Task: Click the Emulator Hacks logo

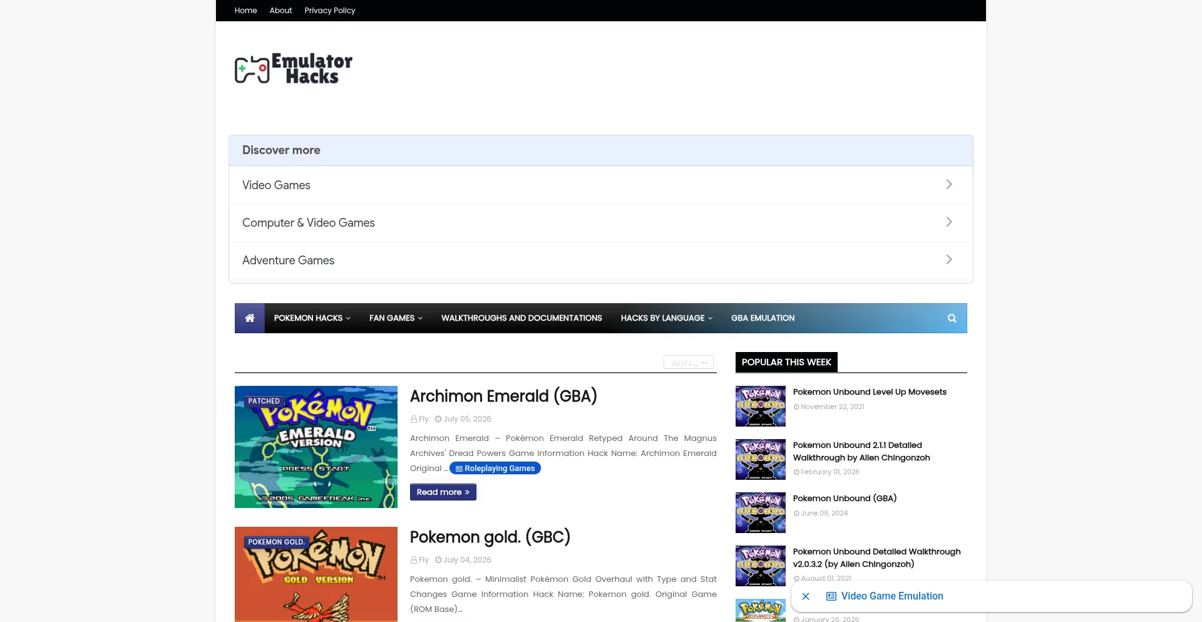Action: click(294, 68)
